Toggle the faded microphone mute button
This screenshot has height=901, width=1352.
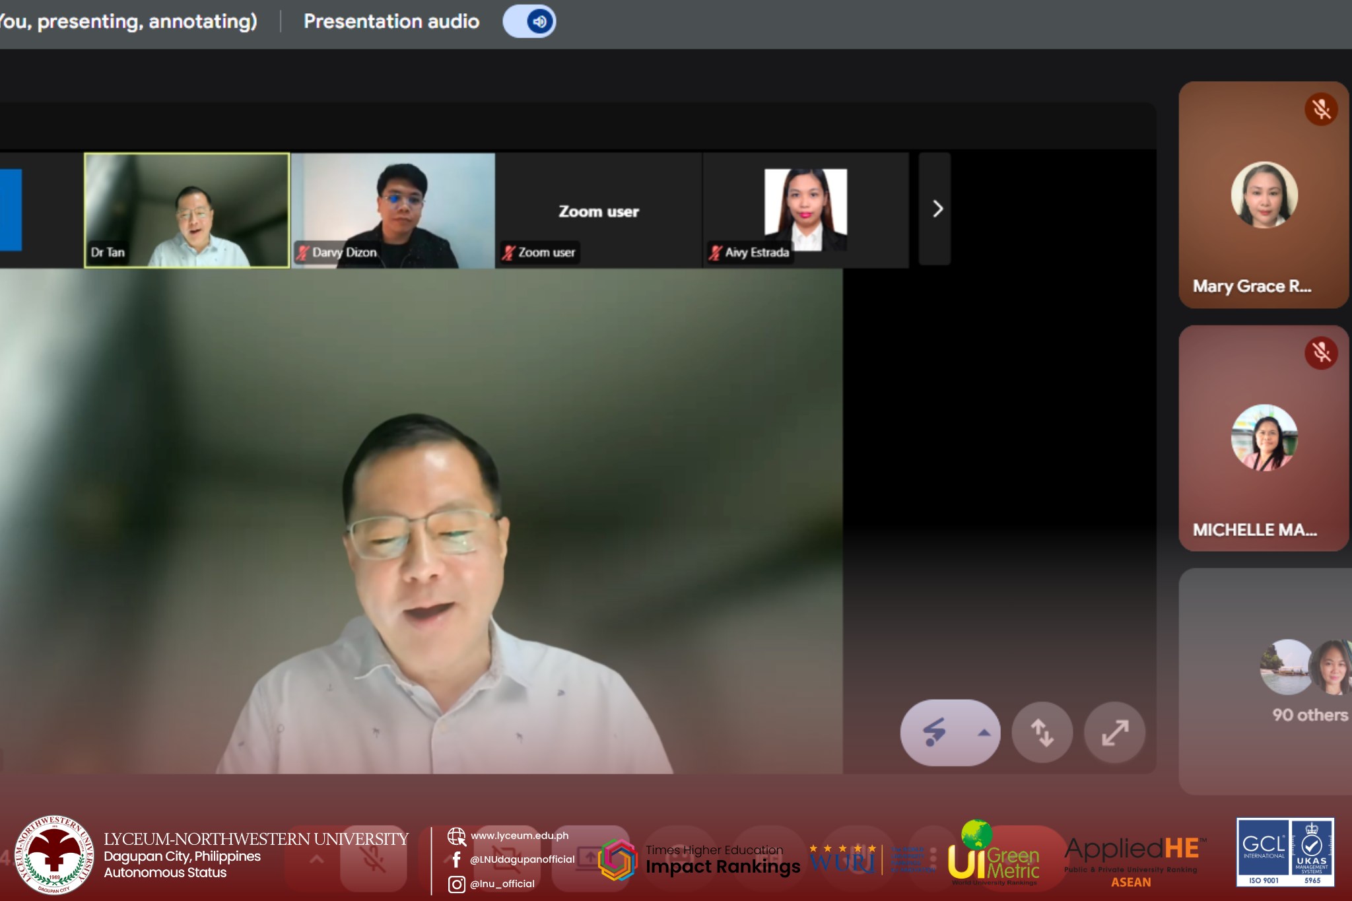(373, 859)
